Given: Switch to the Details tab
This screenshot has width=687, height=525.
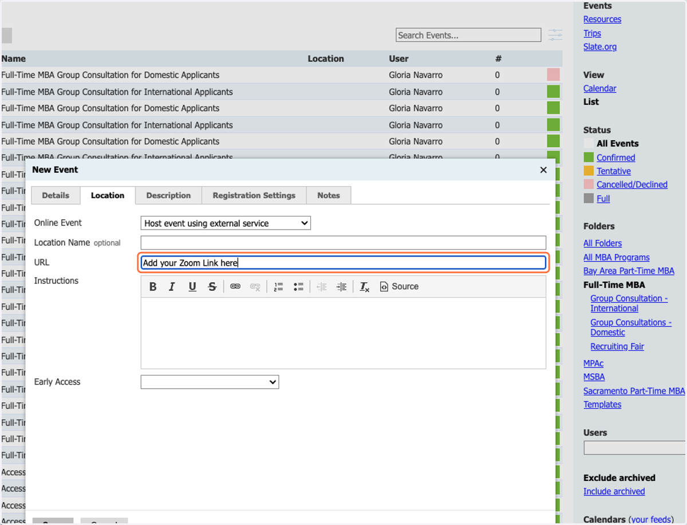Looking at the screenshot, I should point(56,195).
